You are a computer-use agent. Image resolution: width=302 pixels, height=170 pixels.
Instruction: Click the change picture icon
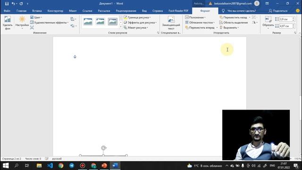[73, 19]
